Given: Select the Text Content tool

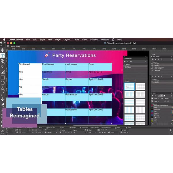Looking at the screenshot, I should click(3, 56).
